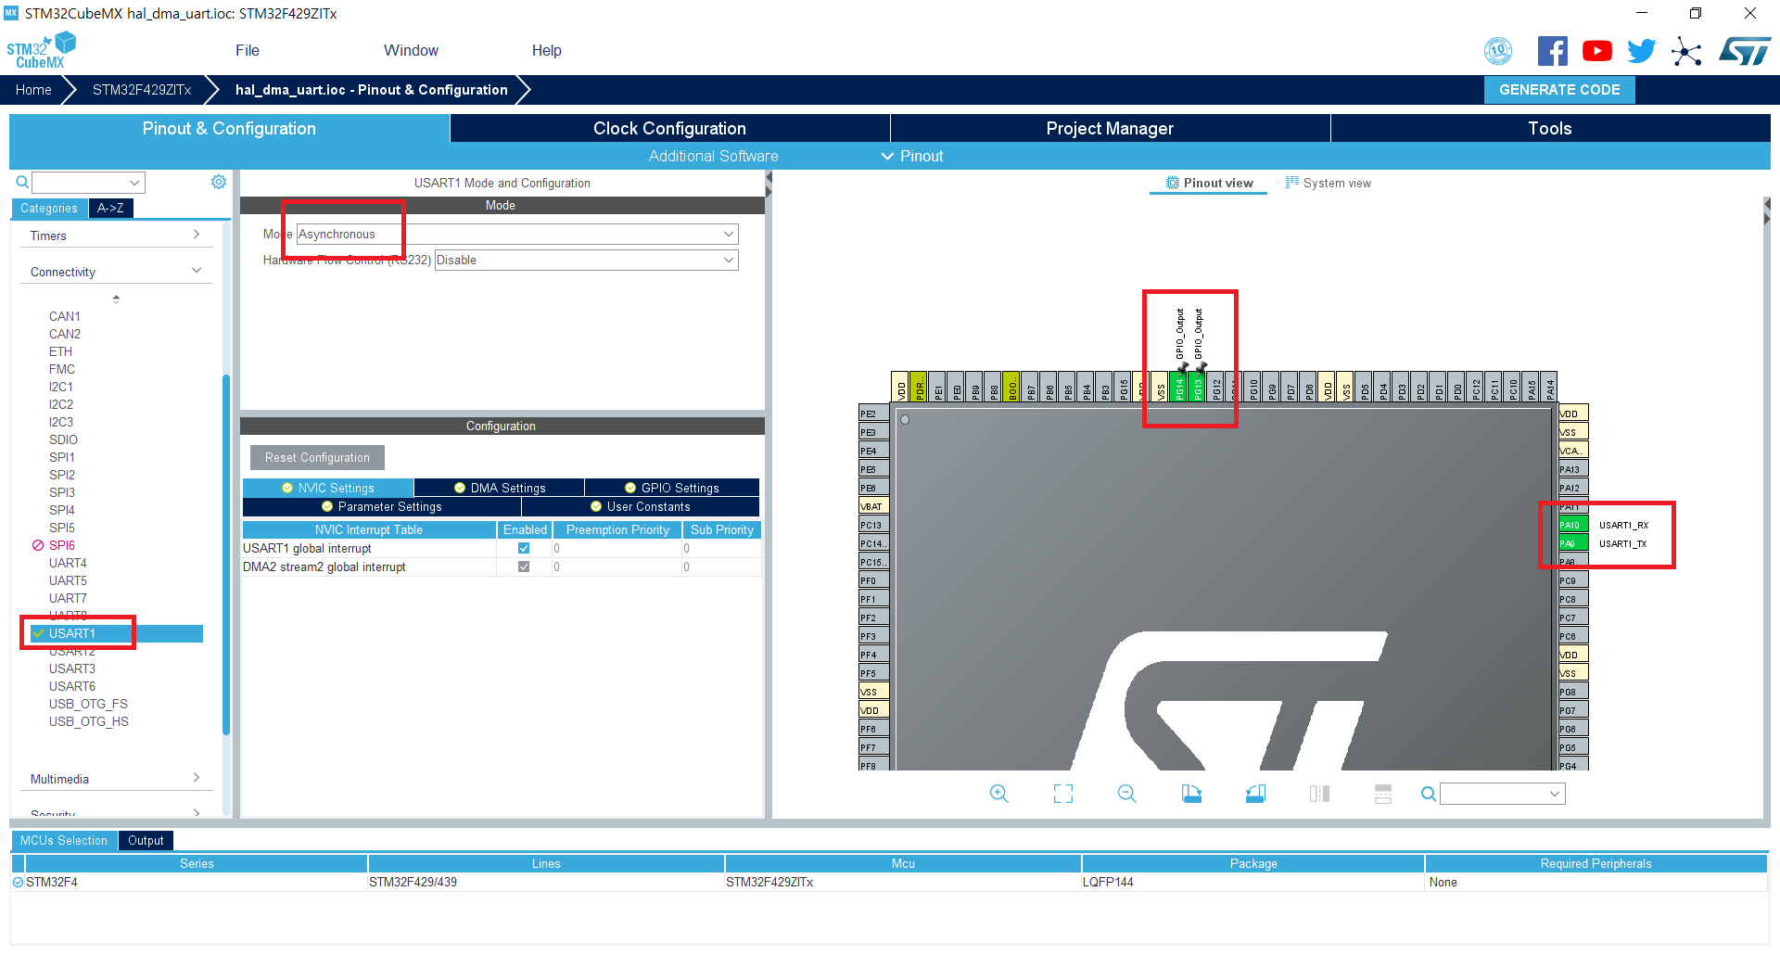
Task: Rotate the chip clockwise
Action: 1191,794
